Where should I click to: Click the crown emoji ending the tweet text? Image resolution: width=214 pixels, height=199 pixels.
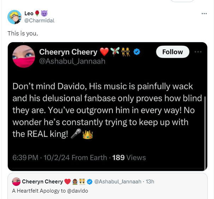pyautogui.click(x=87, y=135)
